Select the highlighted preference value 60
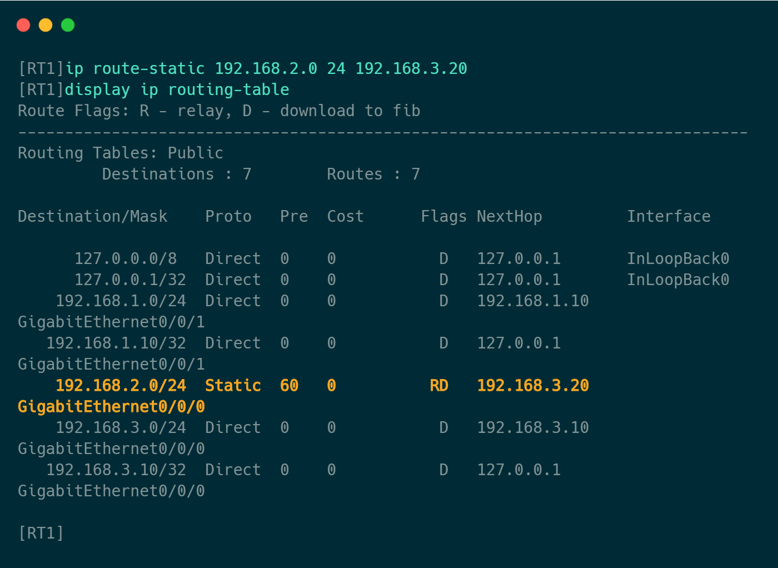Image resolution: width=778 pixels, height=568 pixels. click(289, 385)
